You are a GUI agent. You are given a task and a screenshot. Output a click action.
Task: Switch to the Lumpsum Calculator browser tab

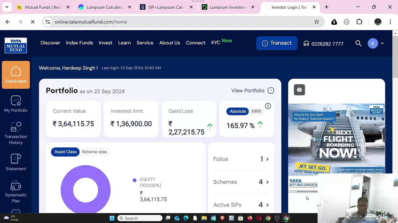pos(104,7)
